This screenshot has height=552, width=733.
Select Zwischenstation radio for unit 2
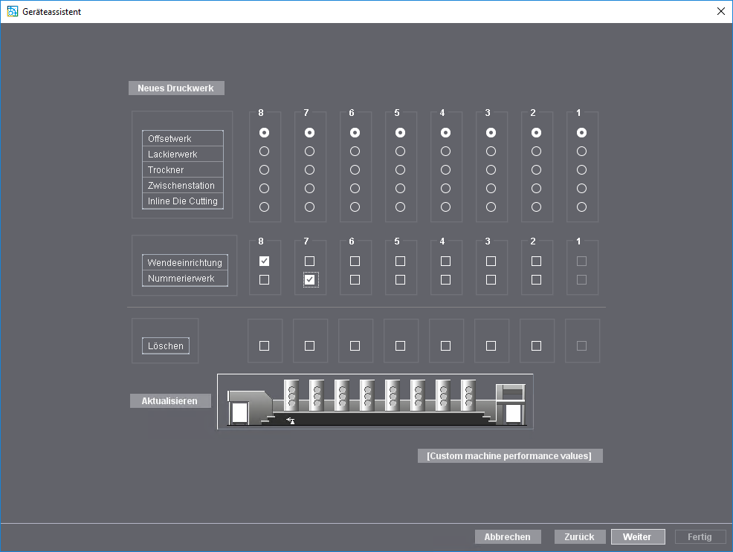tap(536, 188)
